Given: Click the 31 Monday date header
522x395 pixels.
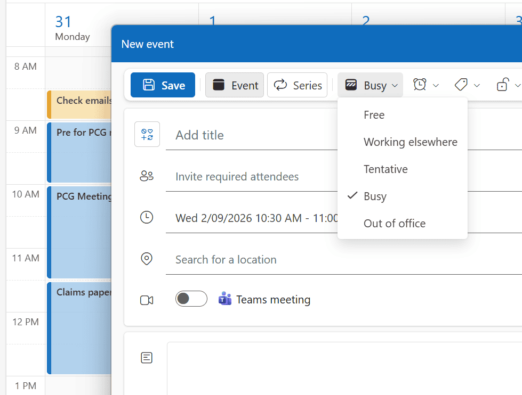Looking at the screenshot, I should 73,28.
